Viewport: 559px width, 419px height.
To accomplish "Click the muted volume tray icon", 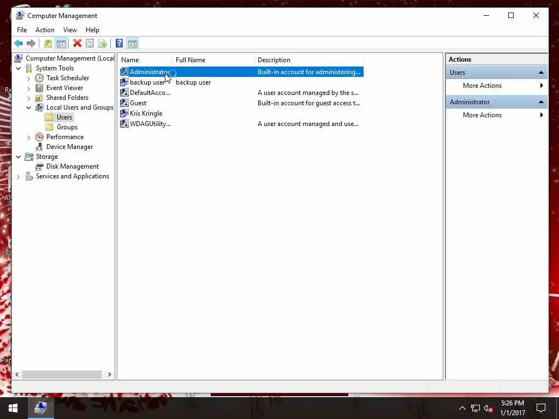I will 488,408.
